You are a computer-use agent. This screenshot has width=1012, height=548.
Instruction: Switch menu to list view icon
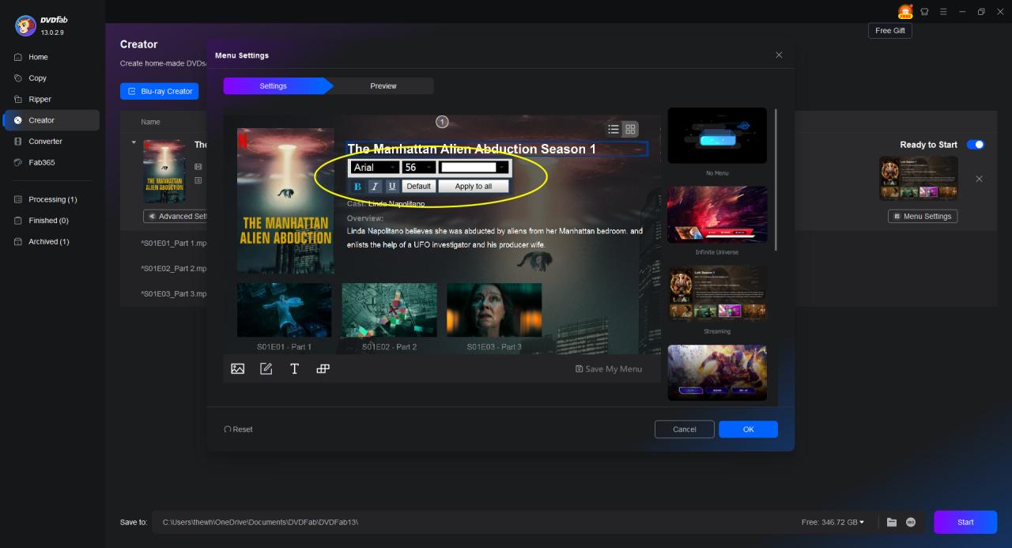[614, 130]
